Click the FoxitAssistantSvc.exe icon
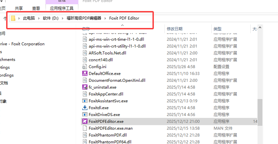The width and height of the screenshot is (278, 144). (85, 101)
